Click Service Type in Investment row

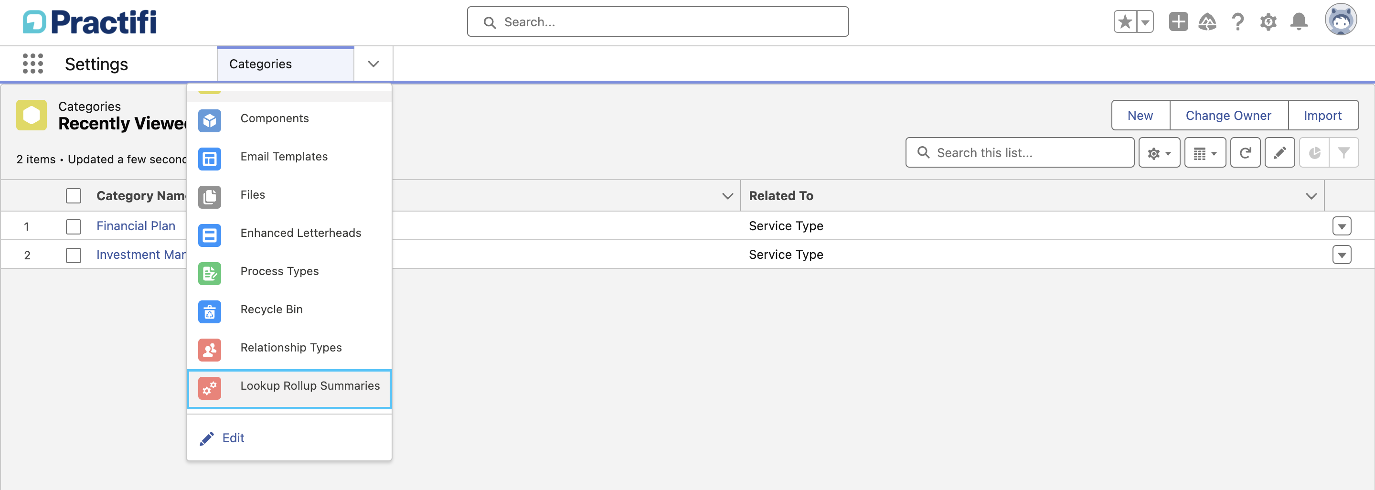coord(786,255)
